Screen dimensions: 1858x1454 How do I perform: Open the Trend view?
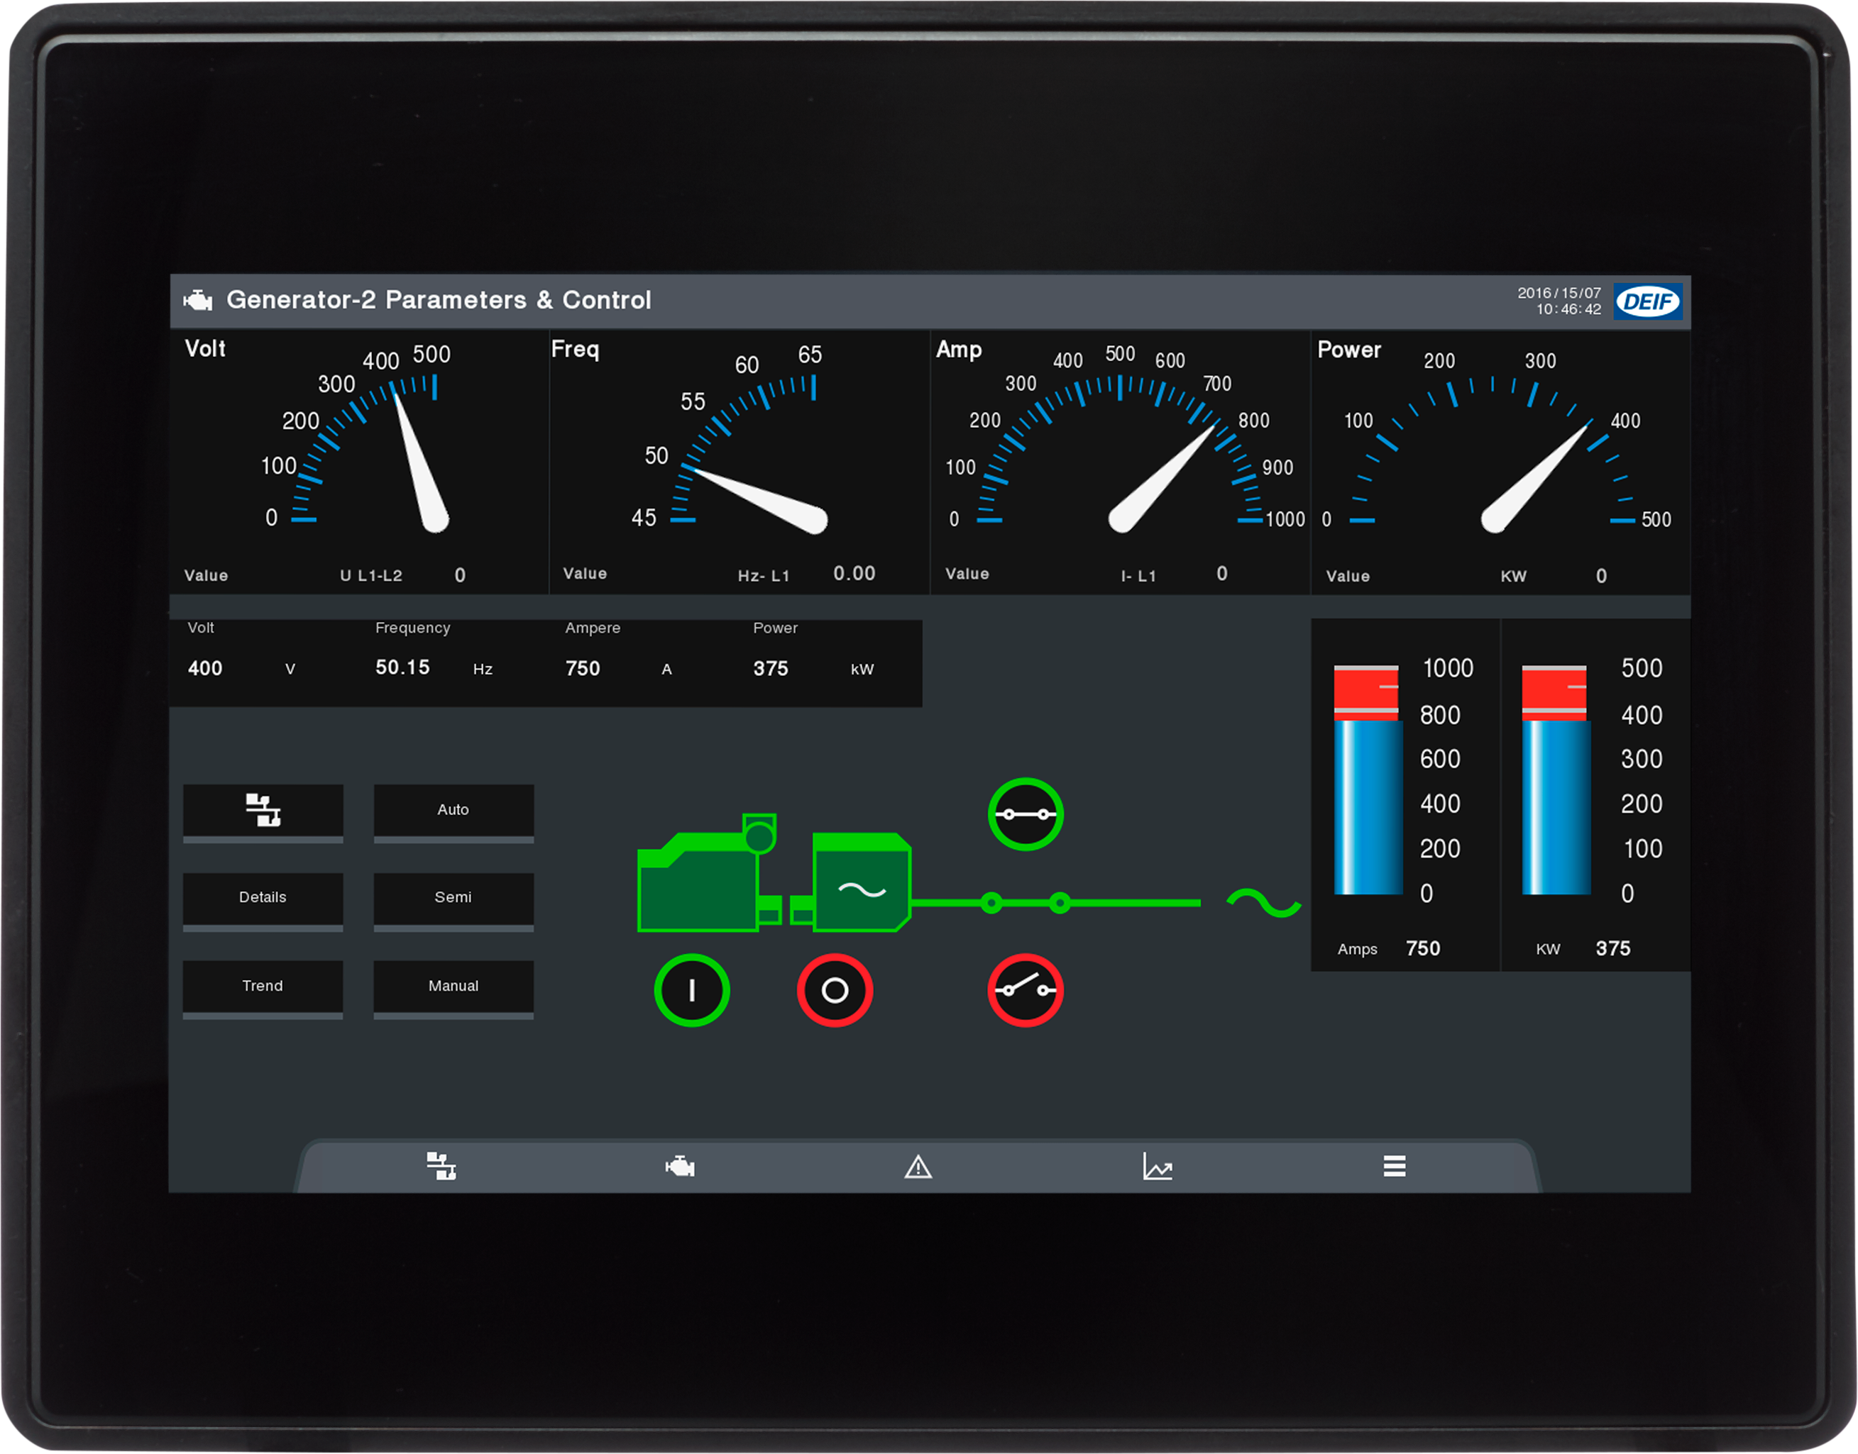point(263,986)
